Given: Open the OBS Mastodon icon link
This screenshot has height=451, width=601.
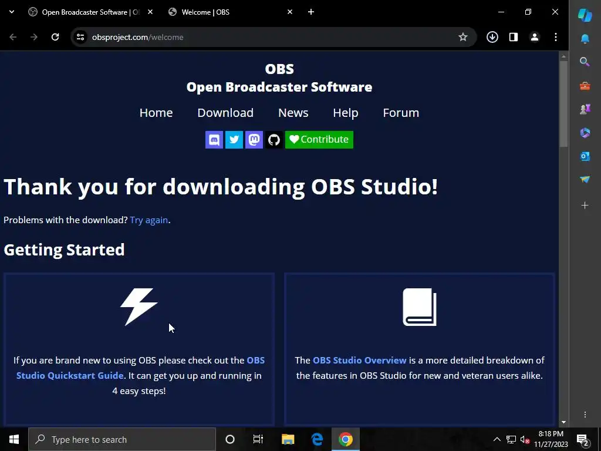Looking at the screenshot, I should coord(254,140).
